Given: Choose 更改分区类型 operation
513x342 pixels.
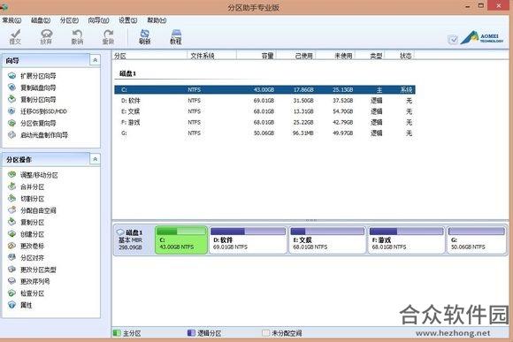Looking at the screenshot, I should [33, 270].
